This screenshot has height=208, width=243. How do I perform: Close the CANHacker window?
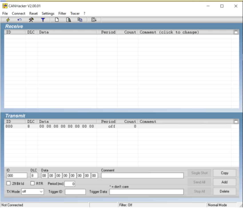[x=236, y=6]
